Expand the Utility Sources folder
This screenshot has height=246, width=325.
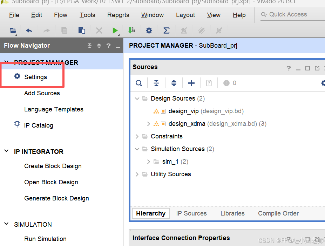pyautogui.click(x=137, y=174)
